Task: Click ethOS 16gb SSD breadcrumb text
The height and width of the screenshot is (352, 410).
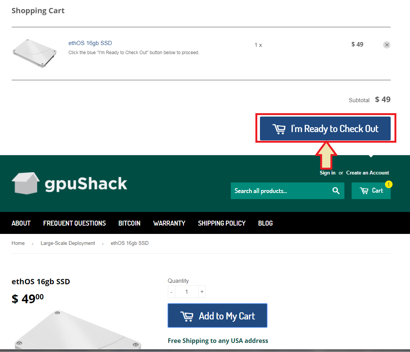Action: (130, 243)
